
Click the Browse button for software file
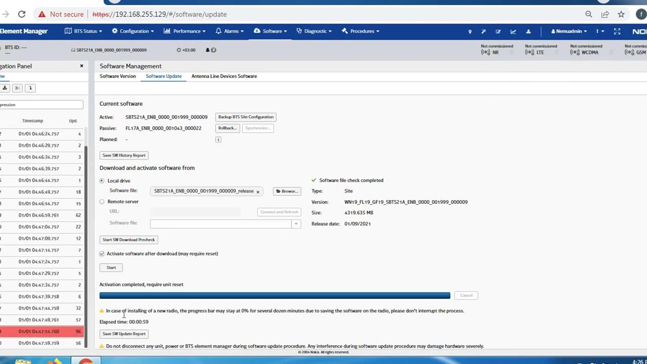tap(287, 192)
